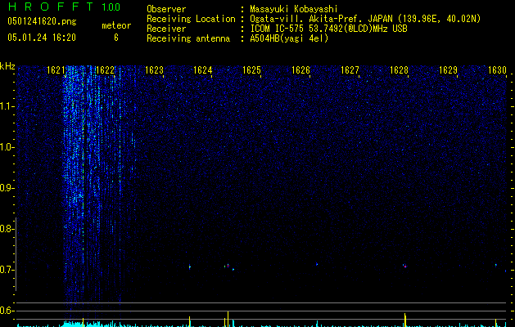The width and height of the screenshot is (515, 327).
Task: Click the 1629 time axis label
Action: coord(448,70)
